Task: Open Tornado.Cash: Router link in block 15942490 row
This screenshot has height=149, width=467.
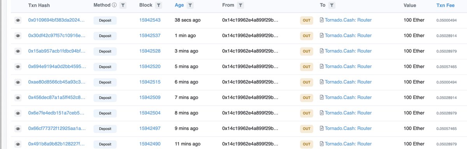Action: tap(348, 144)
